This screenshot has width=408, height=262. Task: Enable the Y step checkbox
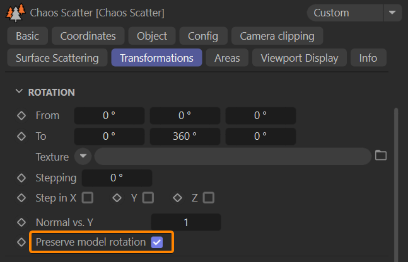148,198
